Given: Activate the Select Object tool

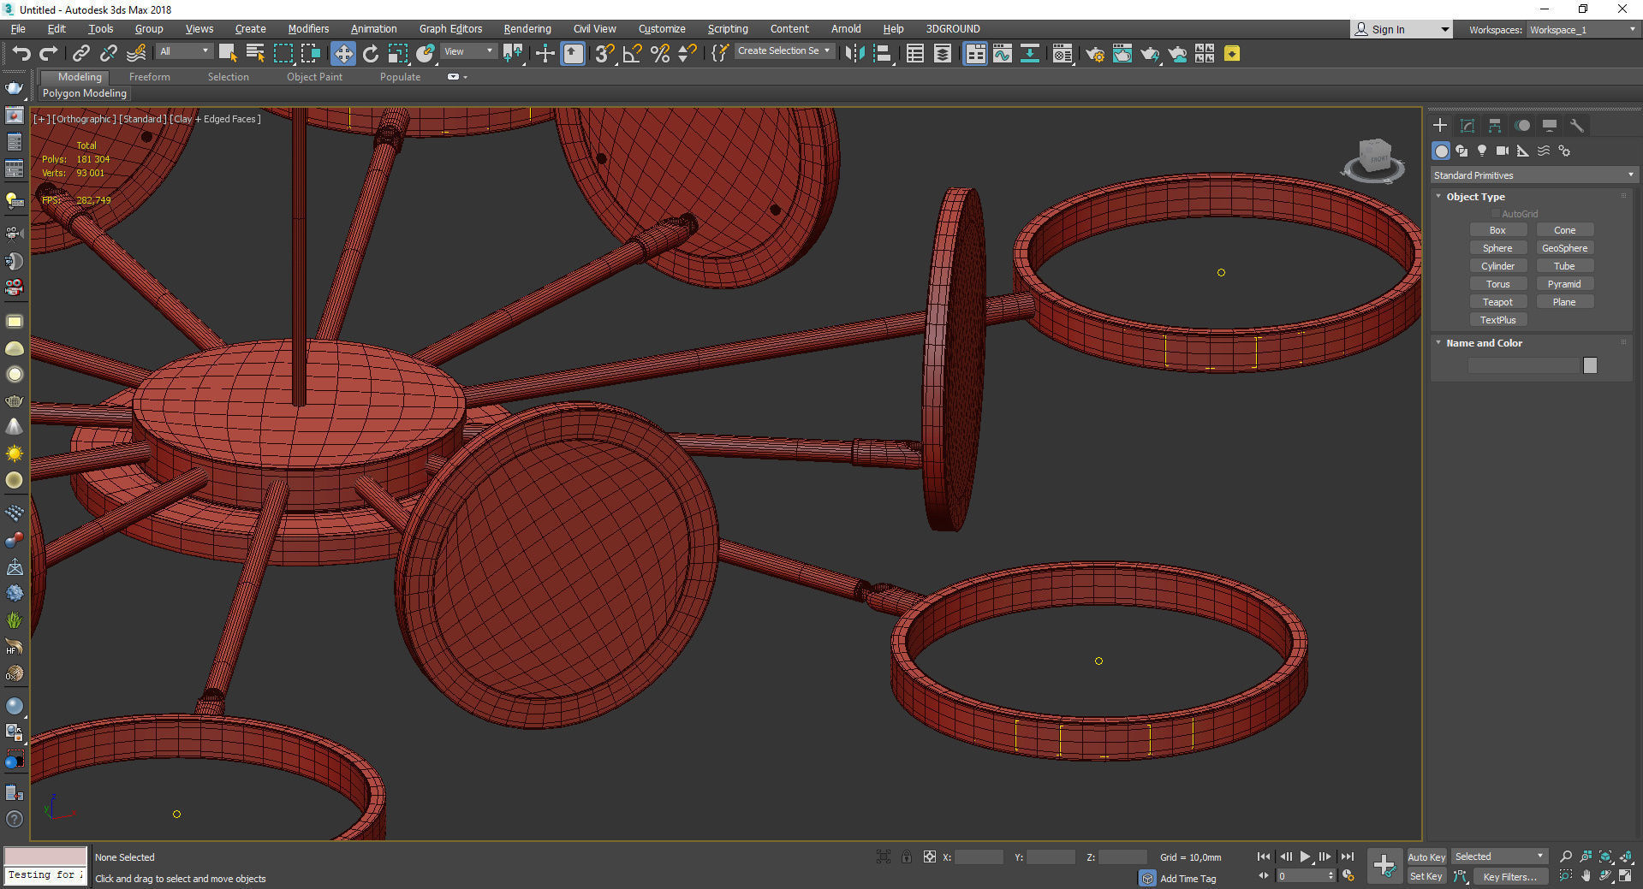Looking at the screenshot, I should pos(228,54).
